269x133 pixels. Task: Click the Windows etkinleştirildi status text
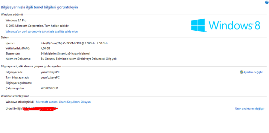(x=19, y=102)
